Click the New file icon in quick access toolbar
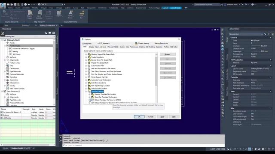Viewport: 275px width, 154px height. pos(8,4)
